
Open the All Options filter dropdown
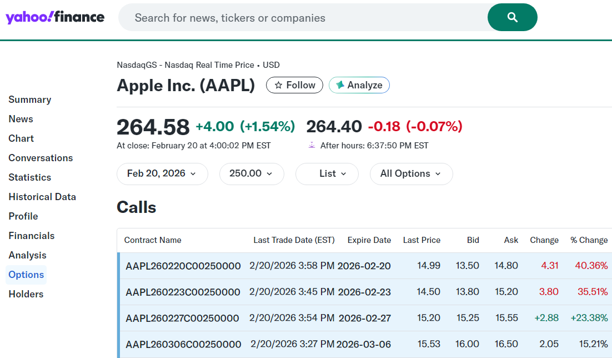[x=411, y=173]
